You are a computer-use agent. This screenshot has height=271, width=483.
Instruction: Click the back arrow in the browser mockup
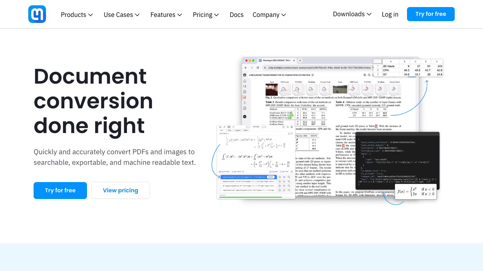coord(246,67)
